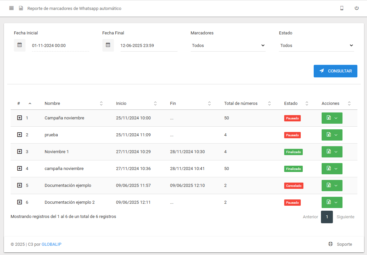This screenshot has width=367, height=255.
Task: Go to the Anterior page
Action: tap(310, 217)
